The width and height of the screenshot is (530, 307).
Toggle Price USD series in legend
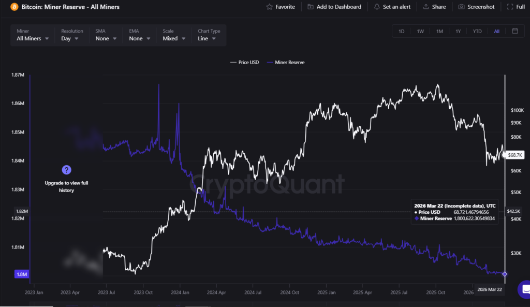point(244,63)
